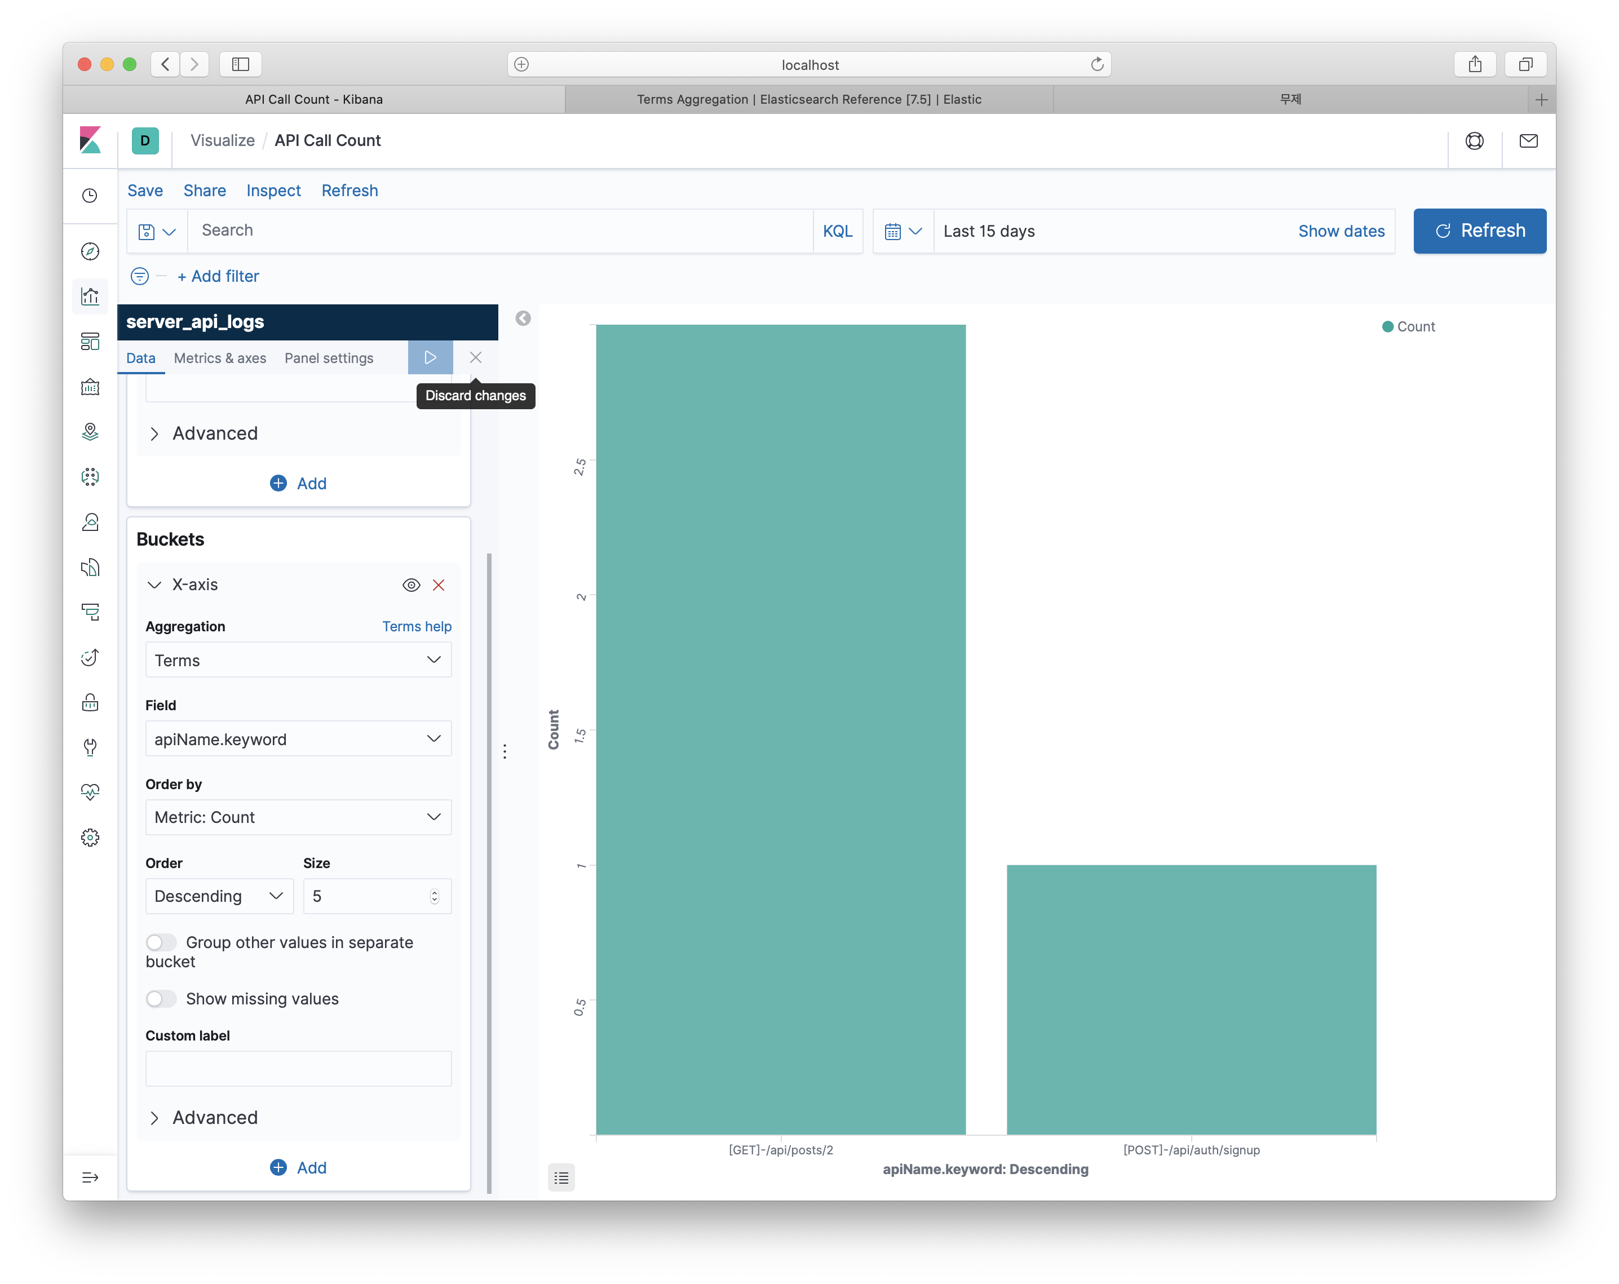Click Add below the Buckets section
This screenshot has width=1619, height=1284.
click(298, 1168)
